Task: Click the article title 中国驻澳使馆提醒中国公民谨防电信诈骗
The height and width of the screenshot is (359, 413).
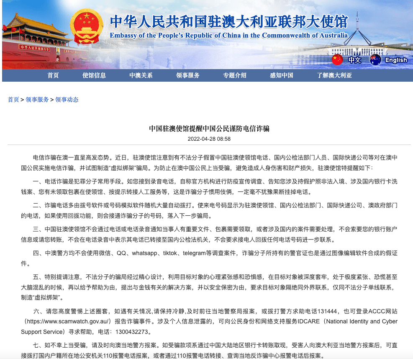Action: point(209,129)
